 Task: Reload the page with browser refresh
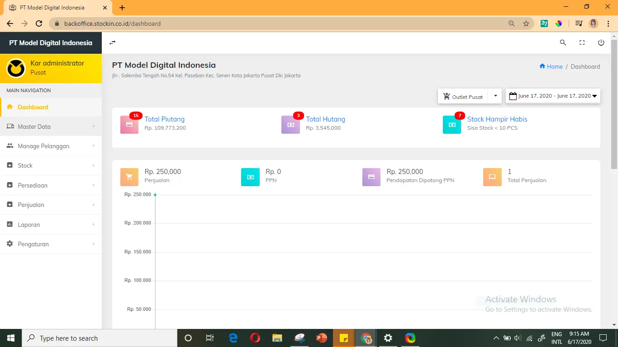(x=39, y=23)
